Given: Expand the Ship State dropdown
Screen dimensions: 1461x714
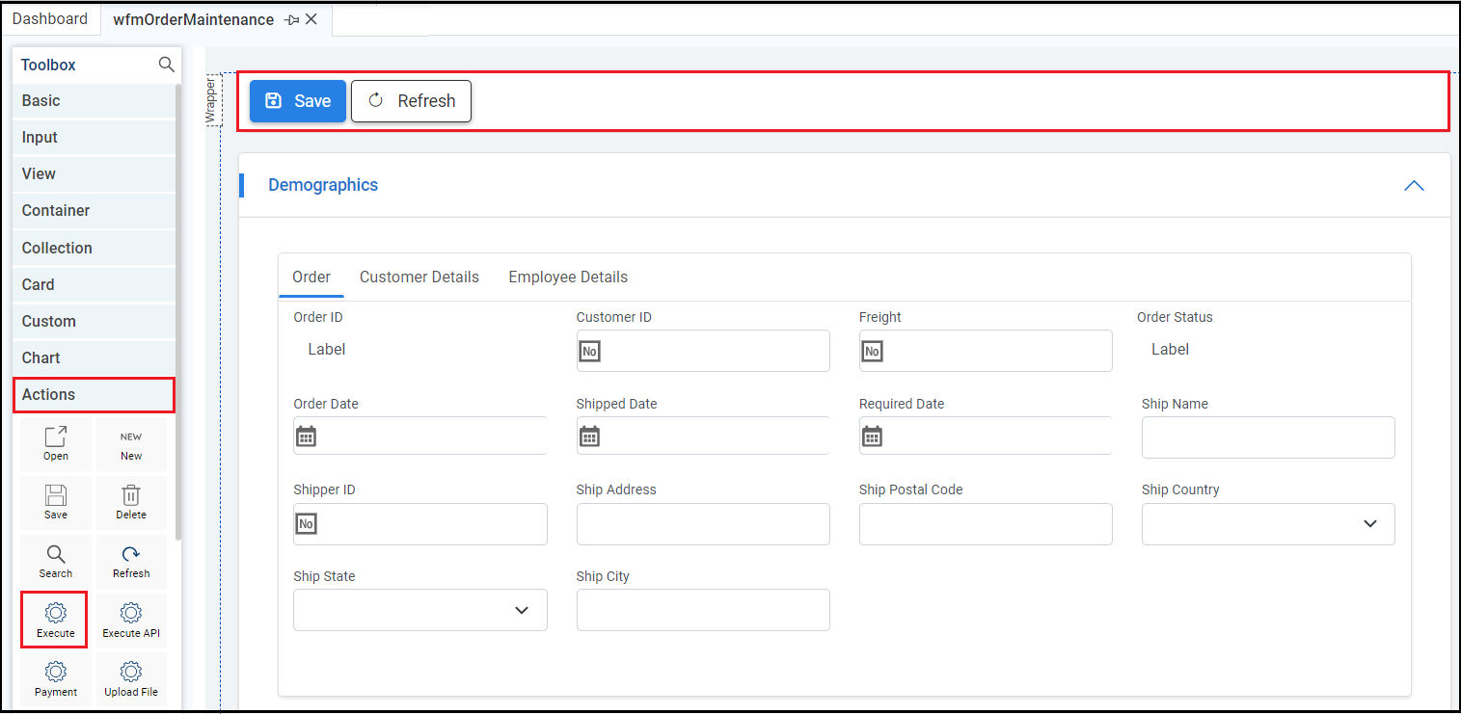Looking at the screenshot, I should pos(522,610).
